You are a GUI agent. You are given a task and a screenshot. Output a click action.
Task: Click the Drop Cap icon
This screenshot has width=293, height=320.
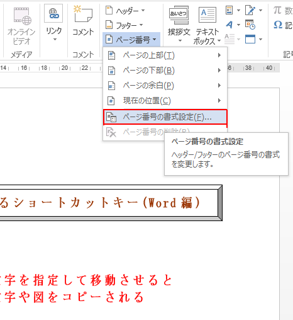click(x=229, y=39)
